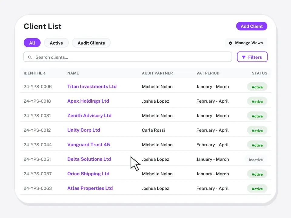
Task: Click identifier 24-YPS-0031
Action: tap(37, 116)
